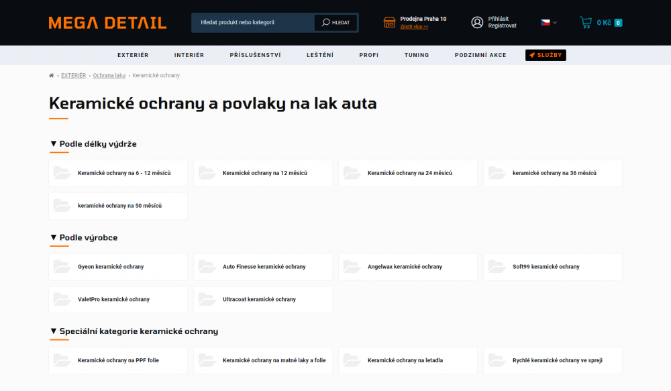Go to EXTERIÉR breadcrumb link

74,75
